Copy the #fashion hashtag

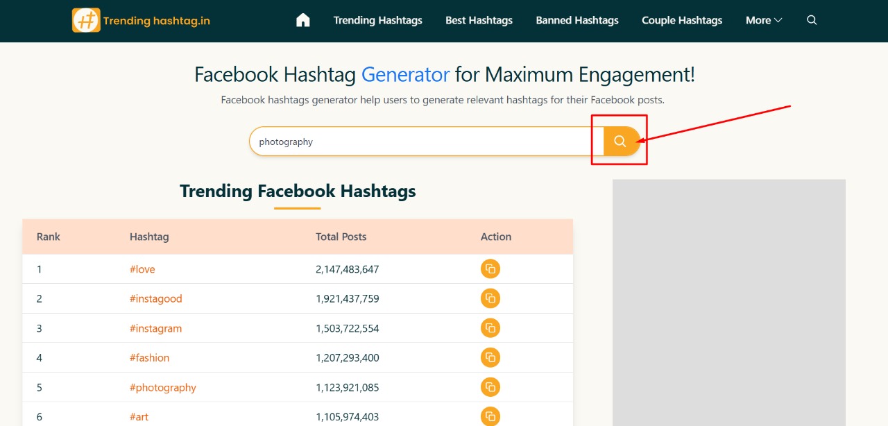click(x=490, y=357)
